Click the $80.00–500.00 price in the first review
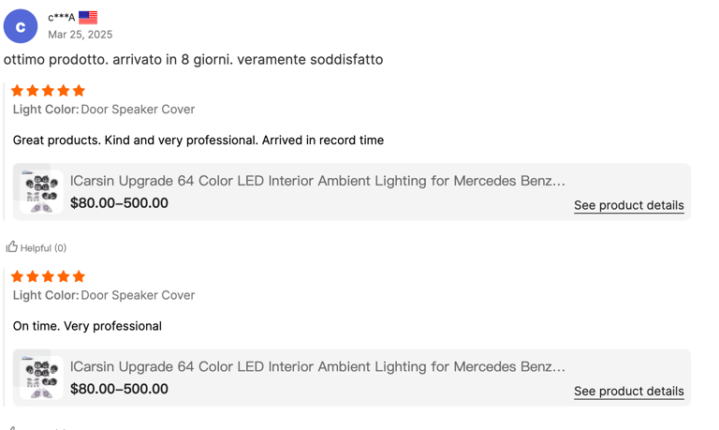719x430 pixels. tap(119, 203)
